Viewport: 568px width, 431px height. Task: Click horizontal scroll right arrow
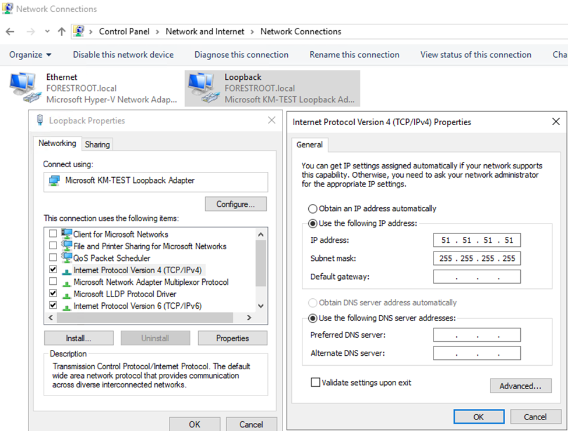(x=249, y=317)
